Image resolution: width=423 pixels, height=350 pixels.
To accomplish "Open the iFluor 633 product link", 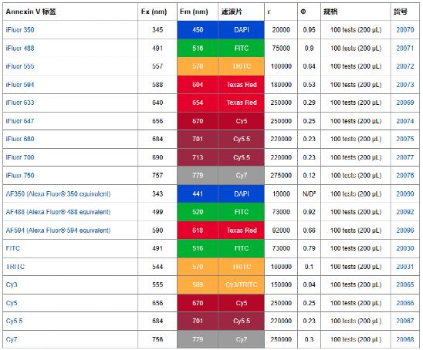I will tap(20, 103).
